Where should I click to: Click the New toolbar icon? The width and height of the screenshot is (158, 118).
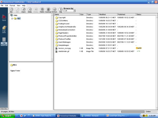[11, 9]
